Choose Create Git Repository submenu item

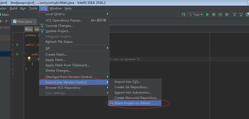pos(135,87)
